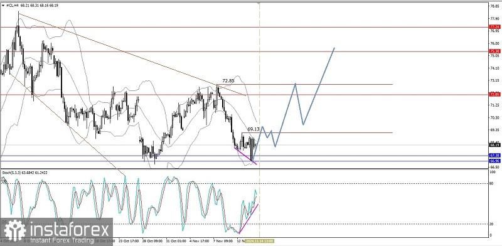
Task: Click the 69.35 price scale label
Action: pos(494,130)
